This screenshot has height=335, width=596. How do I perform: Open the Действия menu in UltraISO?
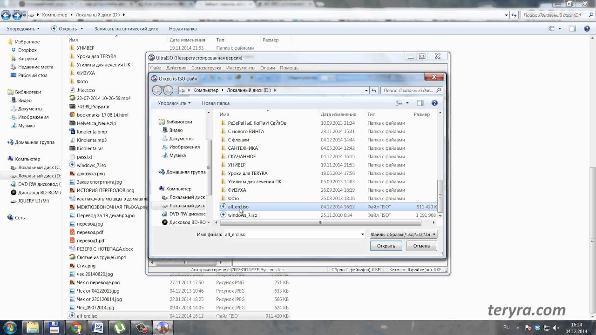click(x=176, y=68)
